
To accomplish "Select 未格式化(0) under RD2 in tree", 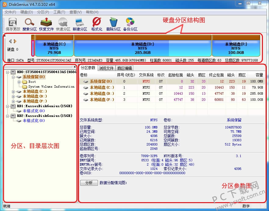I will [x=34, y=121].
